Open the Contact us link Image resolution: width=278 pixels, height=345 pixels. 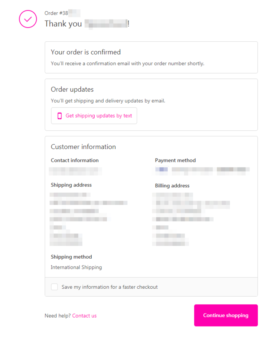pos(84,316)
